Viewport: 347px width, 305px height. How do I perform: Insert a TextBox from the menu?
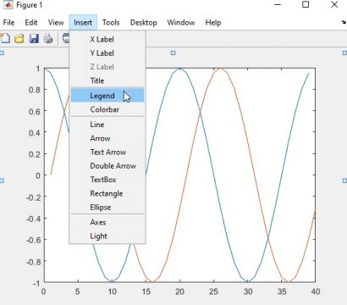[x=107, y=180]
